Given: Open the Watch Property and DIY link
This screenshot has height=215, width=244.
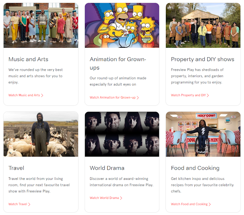Looking at the screenshot, I should click(x=188, y=95).
